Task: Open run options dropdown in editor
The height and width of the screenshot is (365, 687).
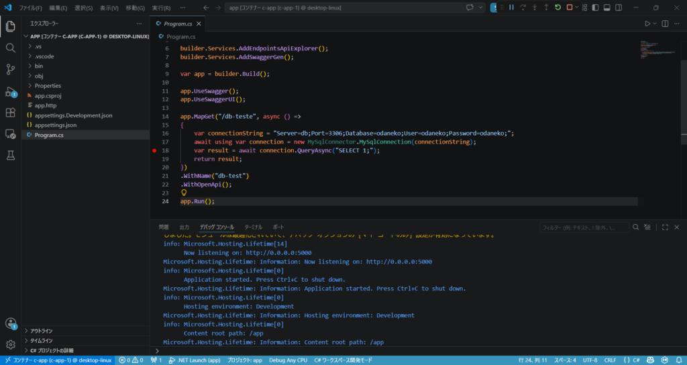Action: tap(655, 23)
